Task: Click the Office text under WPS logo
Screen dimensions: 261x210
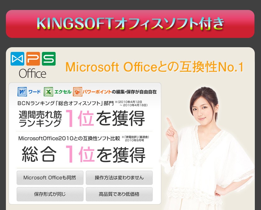Action: click(x=32, y=73)
